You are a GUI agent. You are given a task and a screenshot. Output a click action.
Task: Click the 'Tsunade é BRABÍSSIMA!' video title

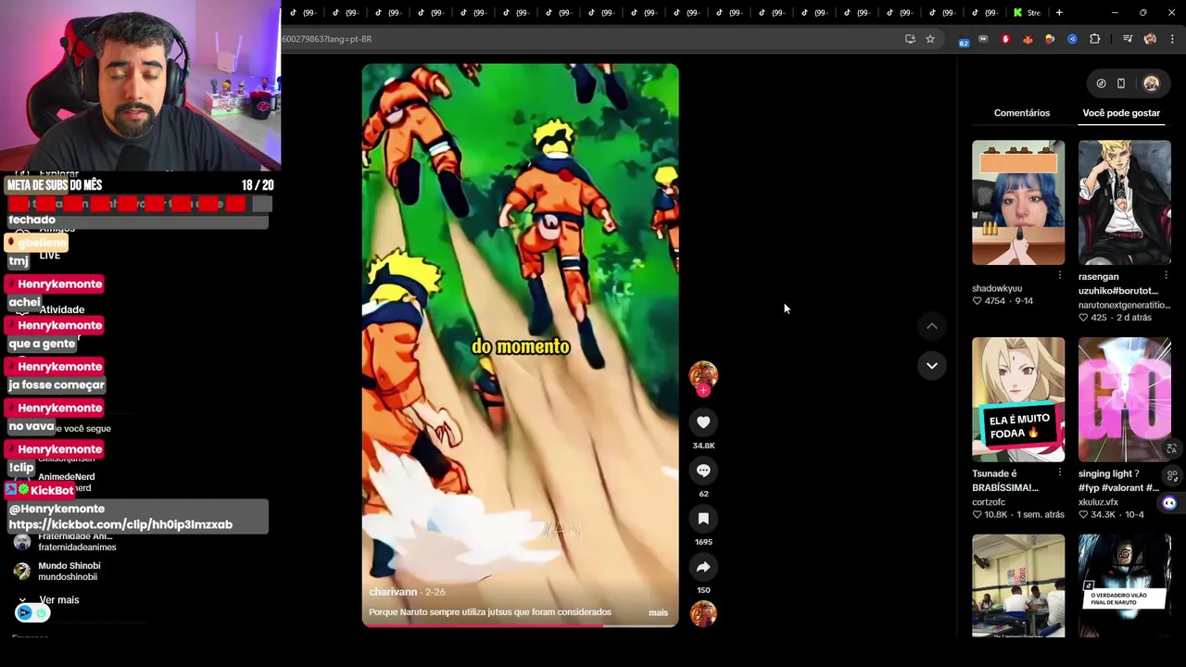click(x=1005, y=481)
